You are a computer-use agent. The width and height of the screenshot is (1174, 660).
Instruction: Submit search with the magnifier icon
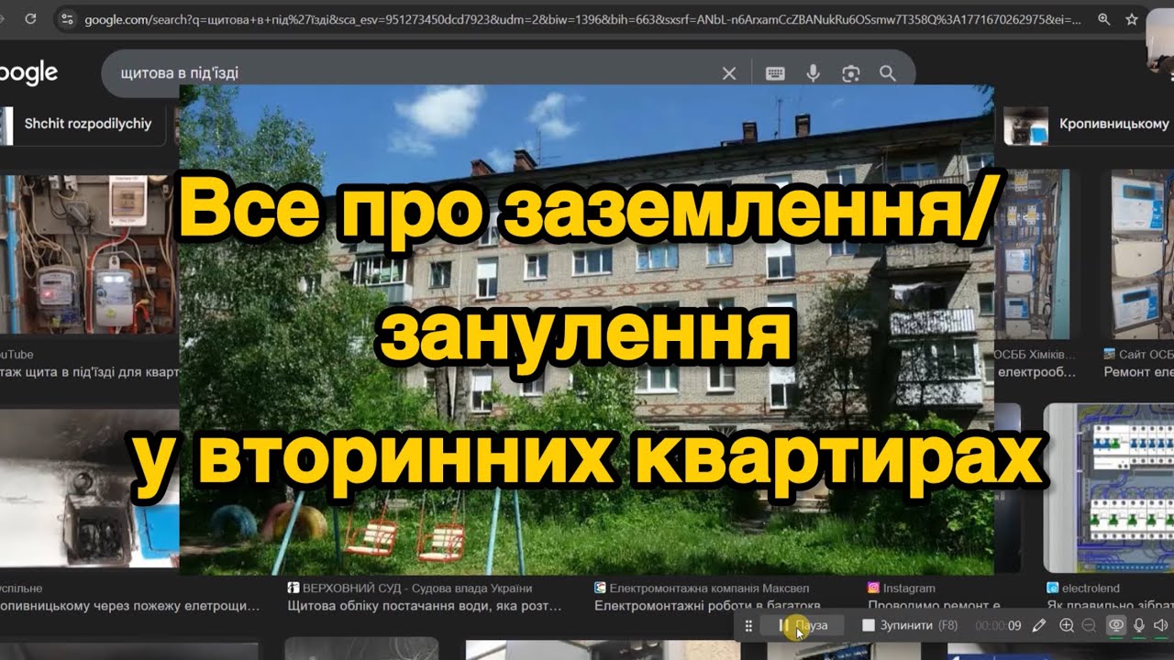pyautogui.click(x=887, y=73)
